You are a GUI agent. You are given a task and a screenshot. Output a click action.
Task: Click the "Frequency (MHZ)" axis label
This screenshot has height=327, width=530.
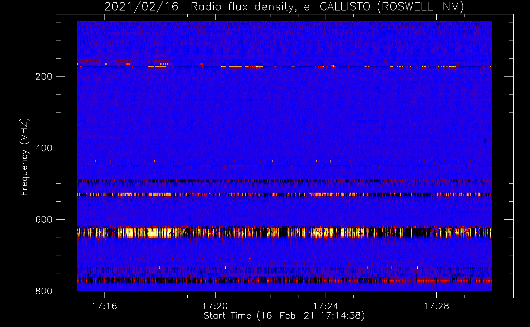(x=25, y=157)
